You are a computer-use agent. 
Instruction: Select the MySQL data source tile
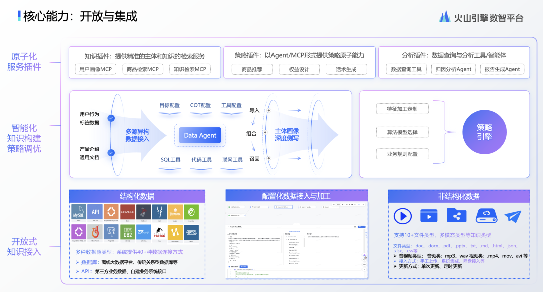pos(78,212)
